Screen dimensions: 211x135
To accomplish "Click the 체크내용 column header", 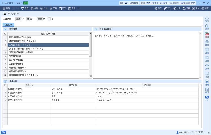I will click(x=147, y=85).
